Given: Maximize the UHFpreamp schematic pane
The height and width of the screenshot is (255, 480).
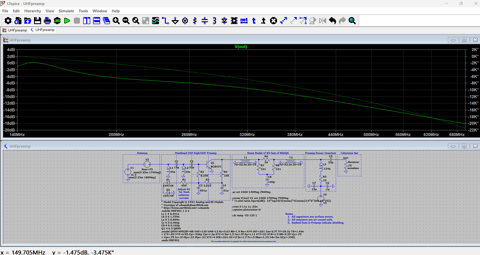Looking at the screenshot, I should (464, 146).
